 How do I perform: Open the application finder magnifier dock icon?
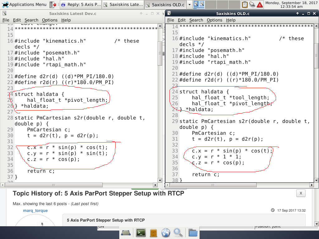click(x=178, y=233)
